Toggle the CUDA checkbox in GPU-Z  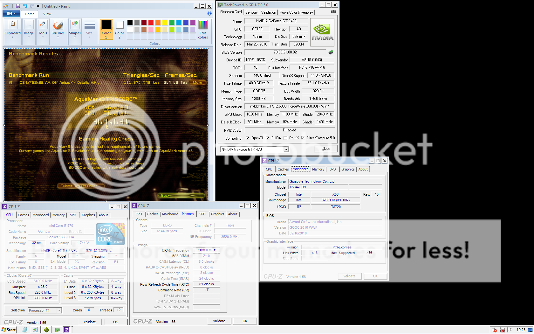(268, 138)
